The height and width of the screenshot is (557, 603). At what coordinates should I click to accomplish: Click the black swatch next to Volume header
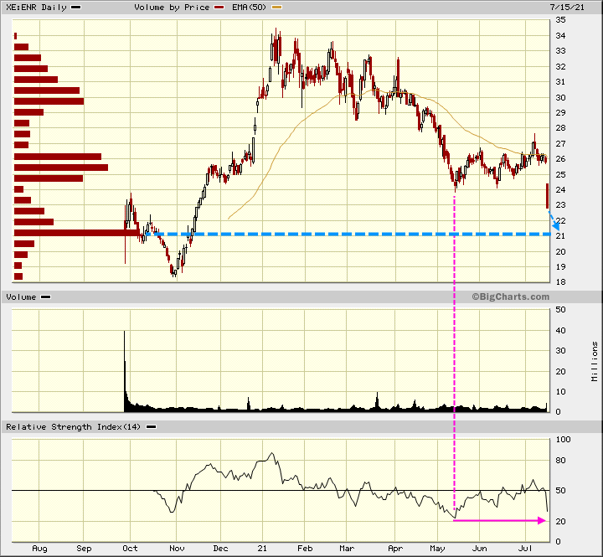[46, 297]
